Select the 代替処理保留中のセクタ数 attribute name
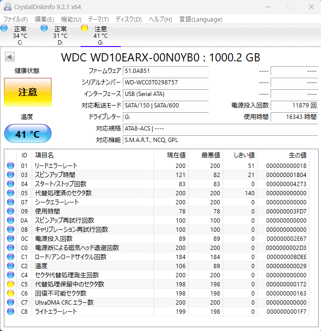 point(70,284)
